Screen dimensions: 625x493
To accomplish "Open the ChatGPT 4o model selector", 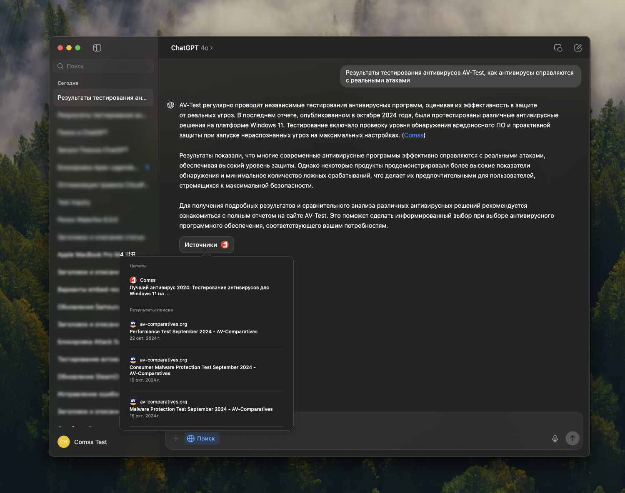I will [x=192, y=48].
